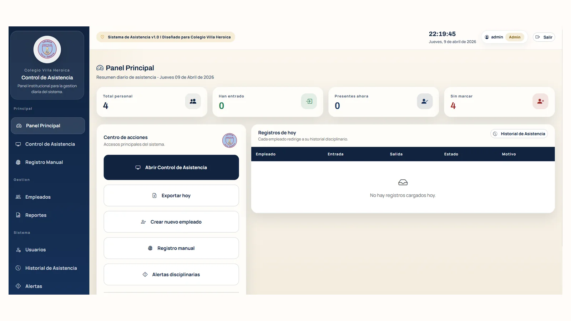Click the dashboard icon beside Panel Principal heading

point(100,68)
